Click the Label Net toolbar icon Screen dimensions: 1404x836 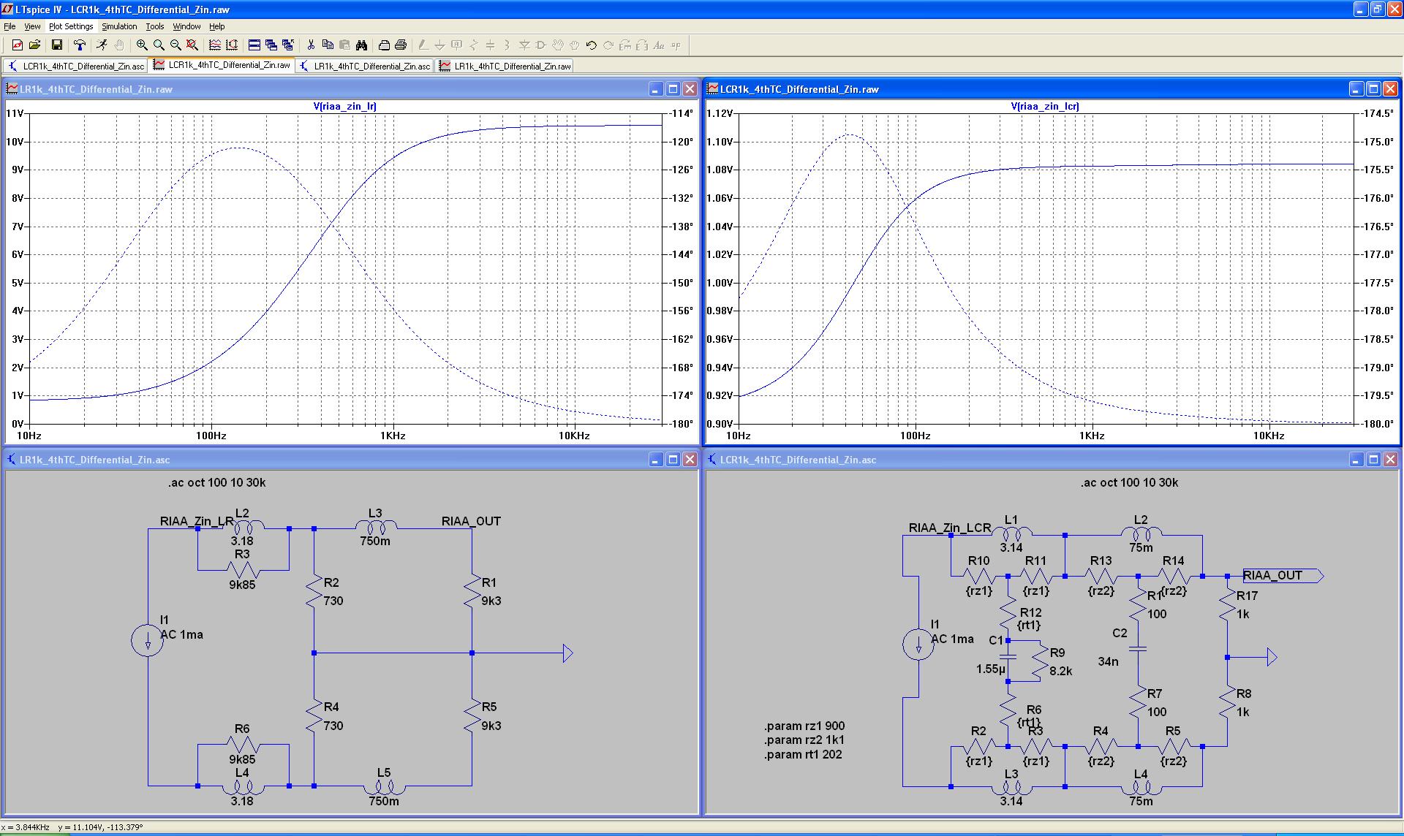coord(457,45)
